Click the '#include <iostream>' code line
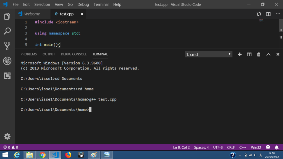This screenshot has height=159, width=283. [57, 22]
